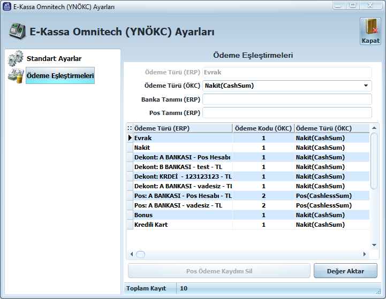Click the vertical scrollbar down arrow
The width and height of the screenshot is (386, 299).
pyautogui.click(x=374, y=245)
